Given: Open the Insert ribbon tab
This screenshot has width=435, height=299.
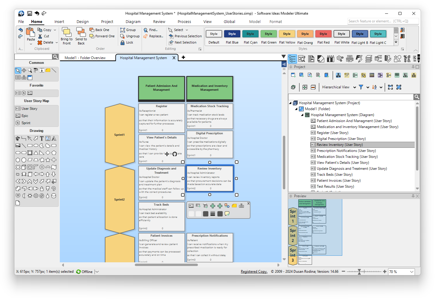Looking at the screenshot, I should (59, 21).
